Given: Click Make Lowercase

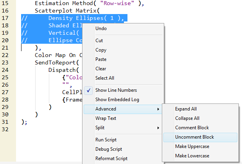Looking at the screenshot, I should tap(192, 156).
